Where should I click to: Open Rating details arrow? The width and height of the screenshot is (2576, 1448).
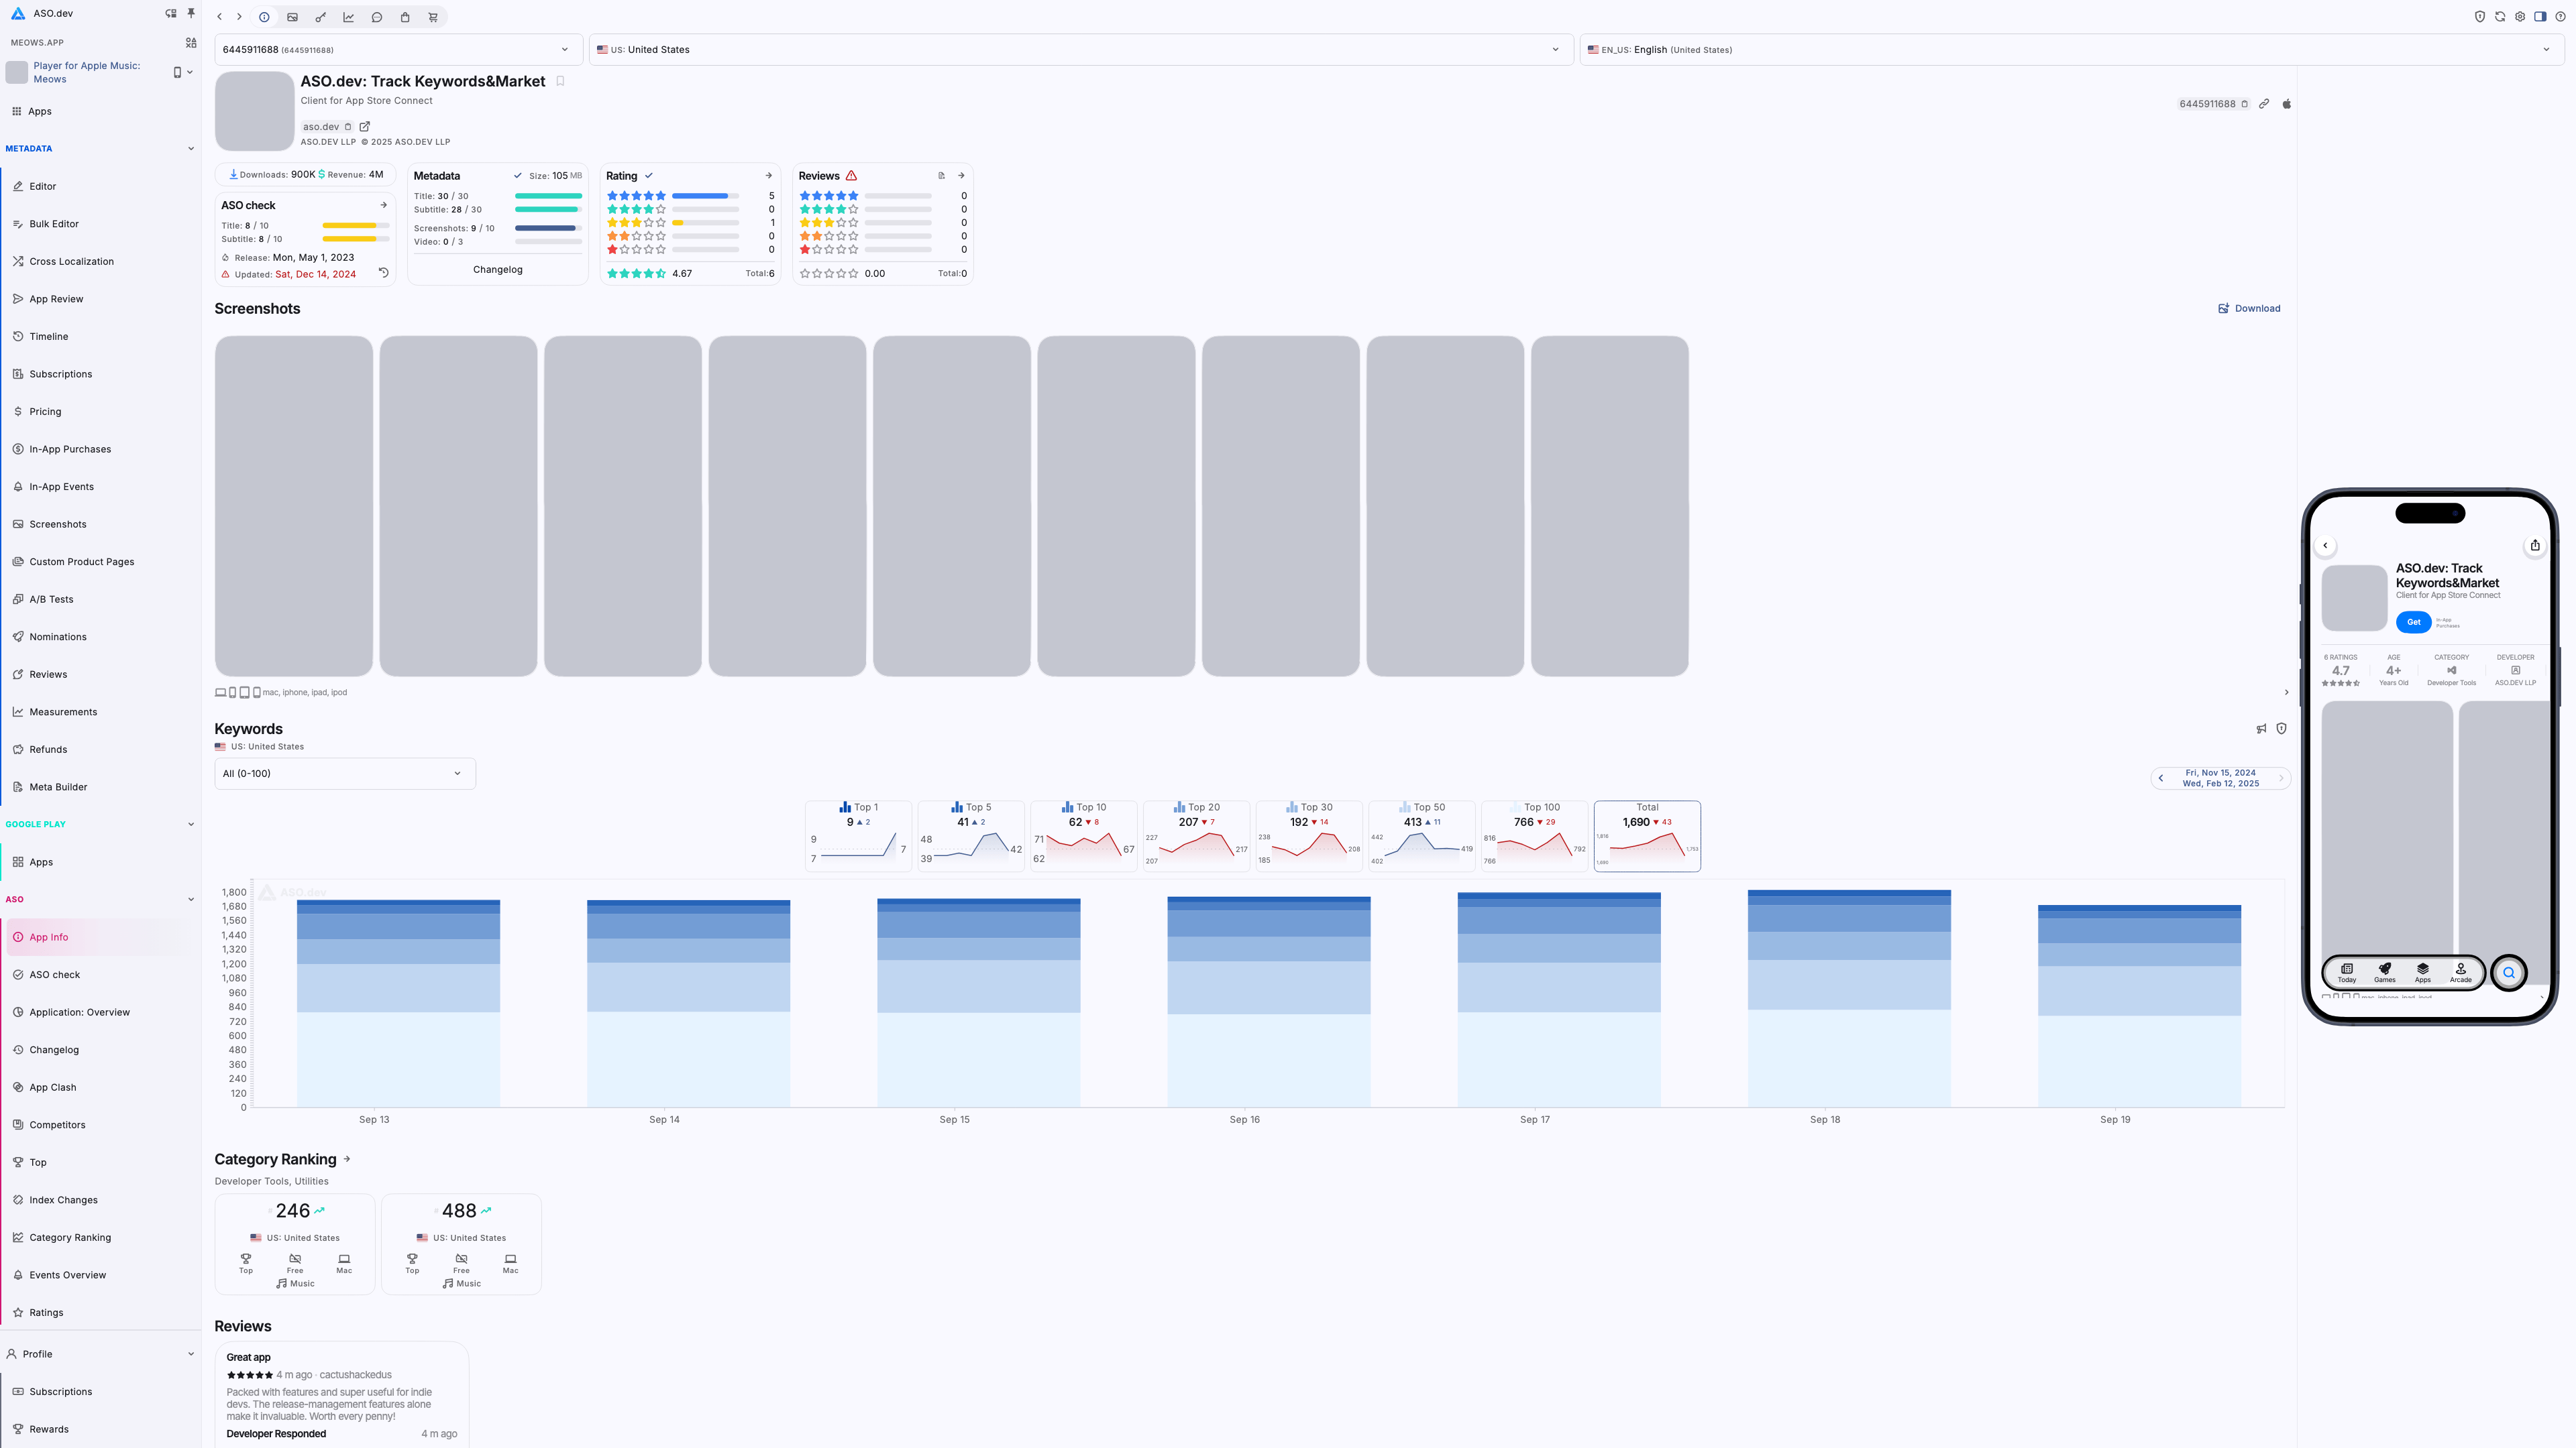click(x=768, y=176)
